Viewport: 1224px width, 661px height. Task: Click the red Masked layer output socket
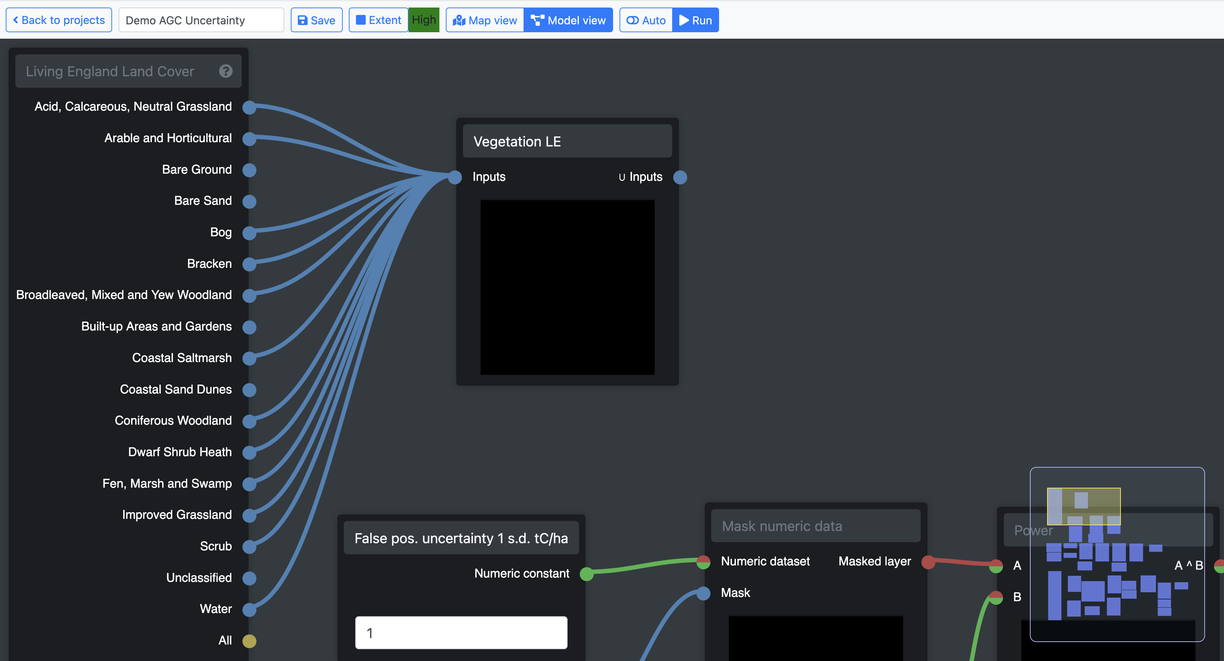pyautogui.click(x=928, y=562)
